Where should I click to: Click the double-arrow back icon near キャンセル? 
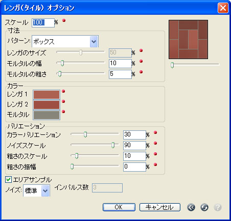point(191,207)
